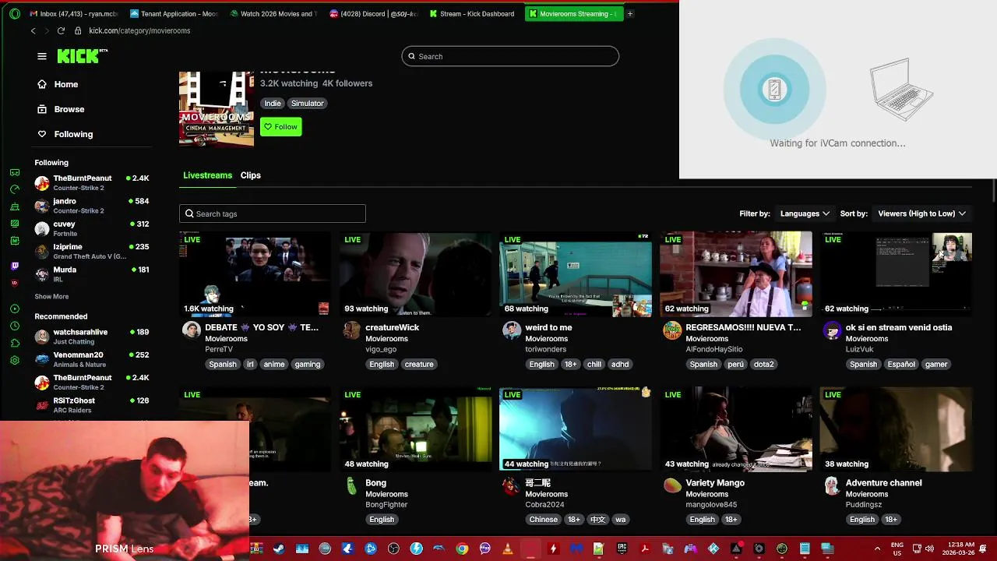Viewport: 997px width, 561px height.
Task: Switch to the Tenant Application browser tab
Action: [x=173, y=13]
